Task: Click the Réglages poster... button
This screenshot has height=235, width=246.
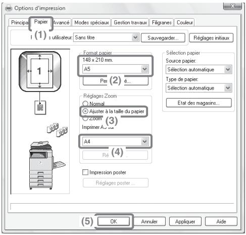Action: click(116, 183)
